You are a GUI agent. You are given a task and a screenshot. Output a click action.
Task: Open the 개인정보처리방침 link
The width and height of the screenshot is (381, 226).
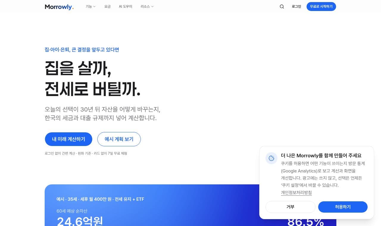pos(296,193)
